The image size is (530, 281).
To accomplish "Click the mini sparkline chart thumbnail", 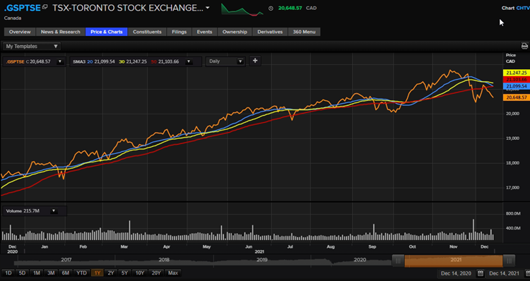I will tap(242, 9).
